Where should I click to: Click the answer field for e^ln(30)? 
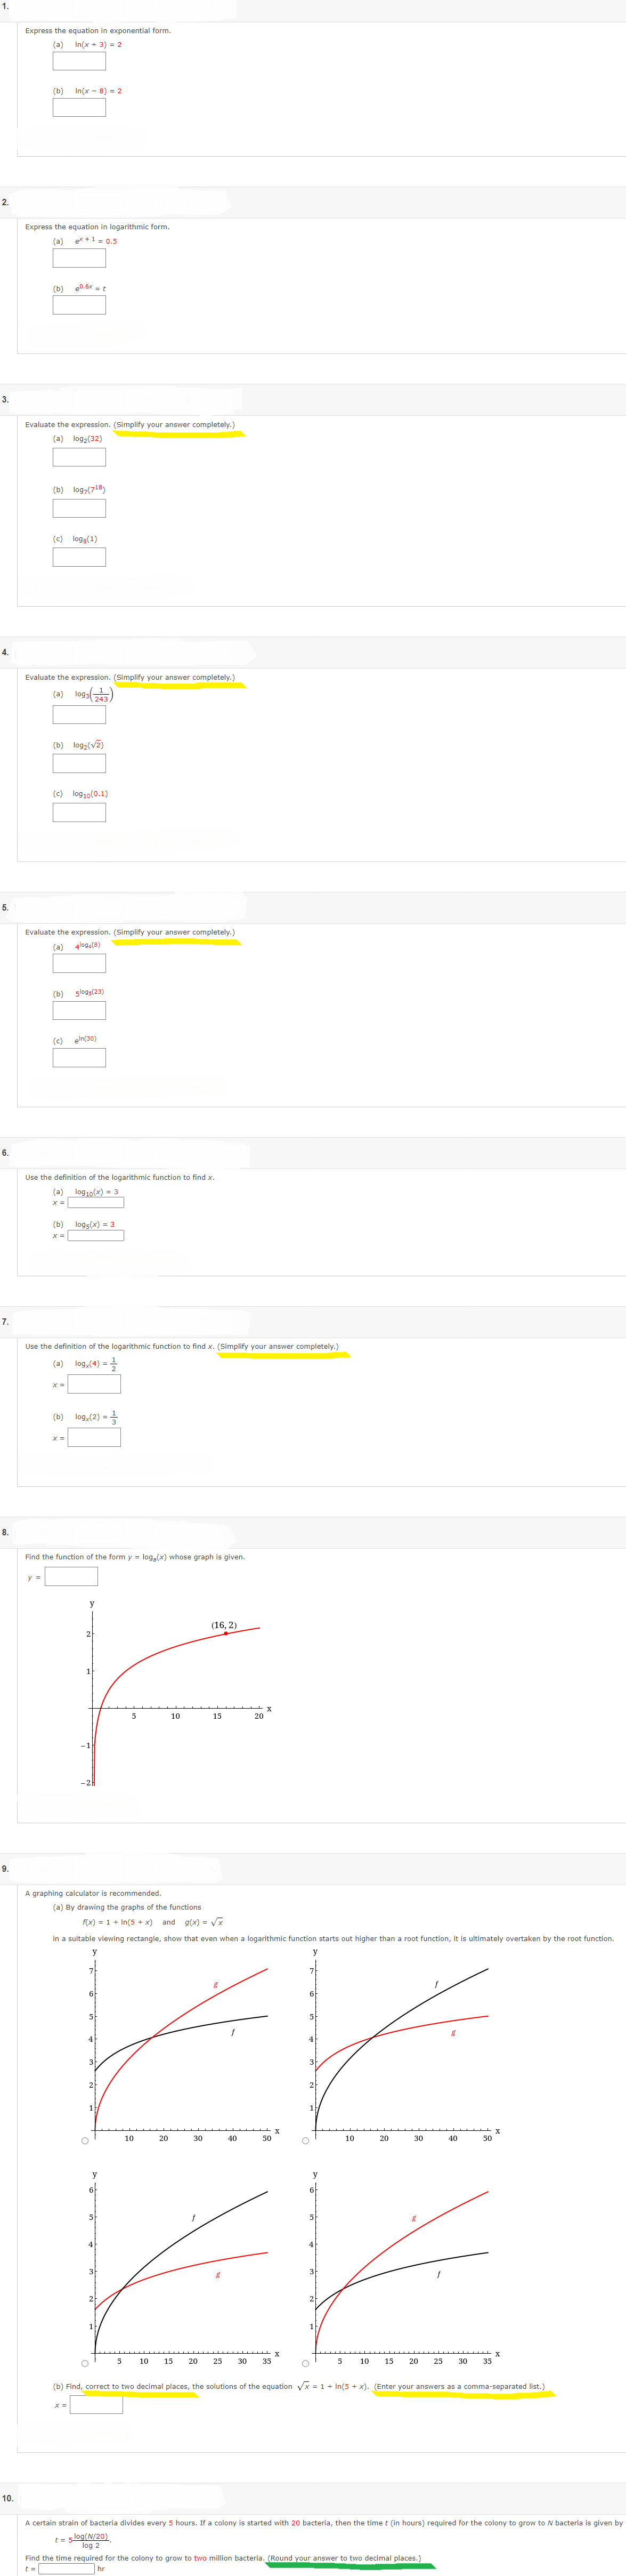[x=79, y=1057]
